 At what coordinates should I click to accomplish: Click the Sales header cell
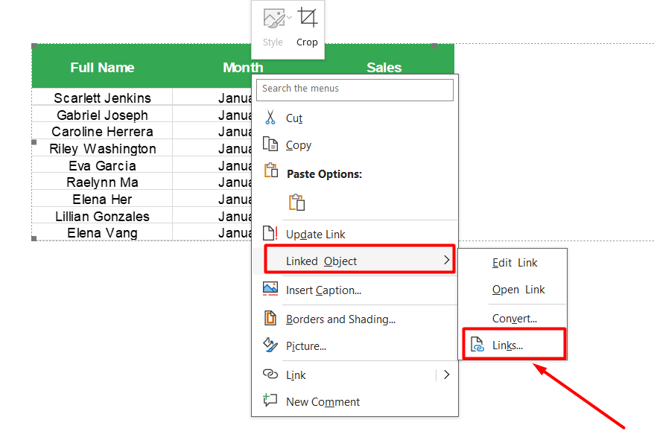click(384, 68)
